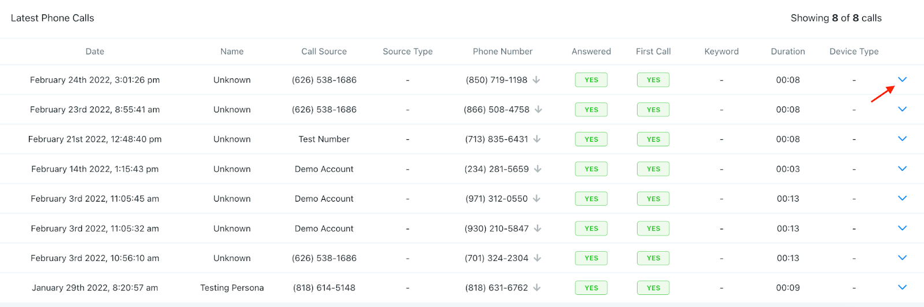This screenshot has width=924, height=307.
Task: Click down arrow beside (971) 312-0550
Action: (536, 199)
